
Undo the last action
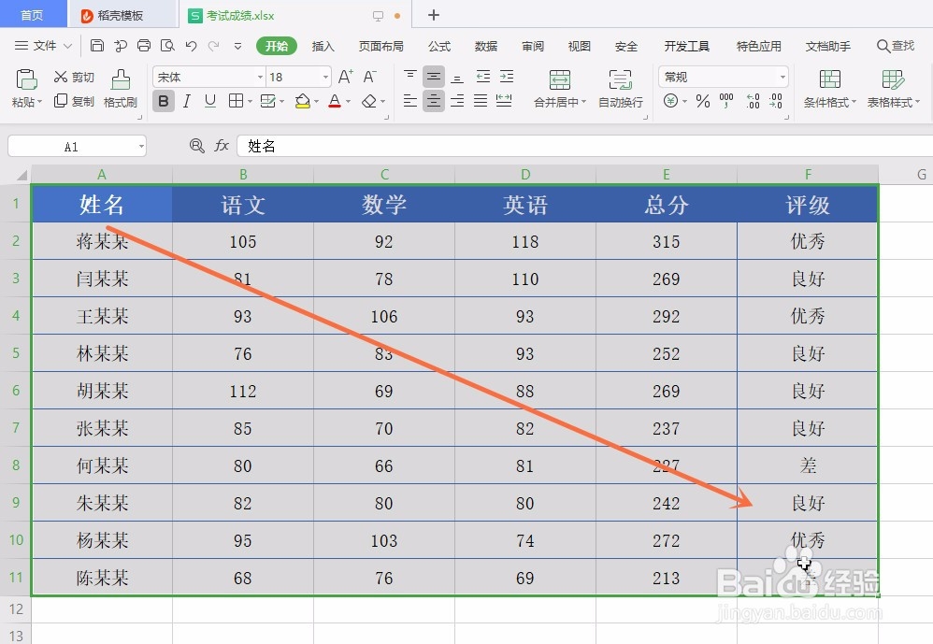[x=191, y=46]
